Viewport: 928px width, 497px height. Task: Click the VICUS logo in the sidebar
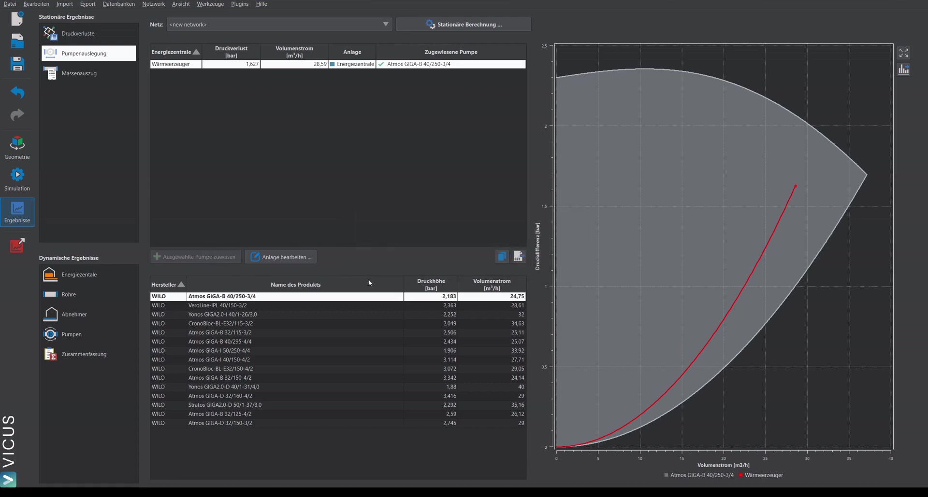pos(9,451)
